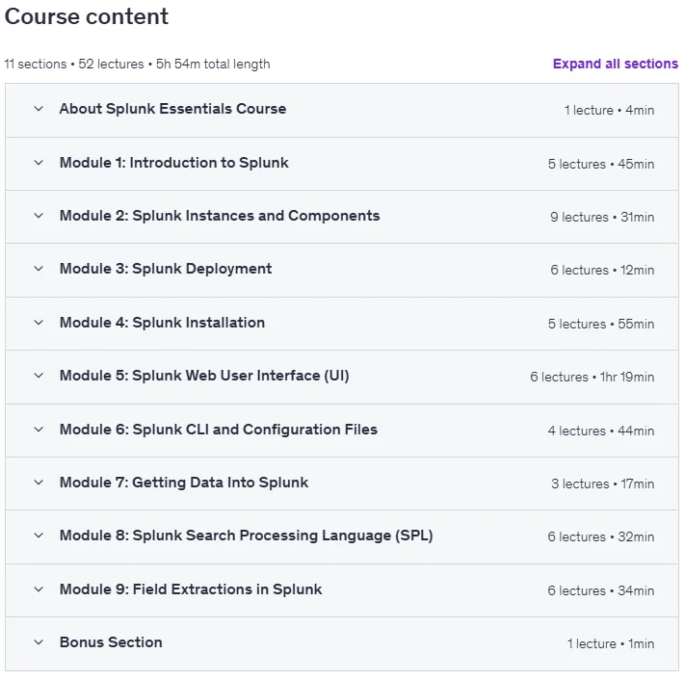The image size is (684, 680).
Task: Open Module 8: Splunk Search Processing Language
Action: tap(246, 536)
